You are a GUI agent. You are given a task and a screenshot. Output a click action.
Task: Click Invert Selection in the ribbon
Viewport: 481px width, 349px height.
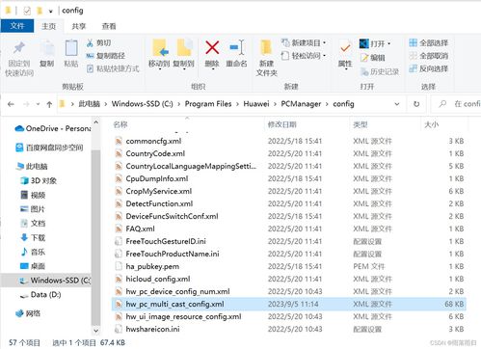(429, 68)
